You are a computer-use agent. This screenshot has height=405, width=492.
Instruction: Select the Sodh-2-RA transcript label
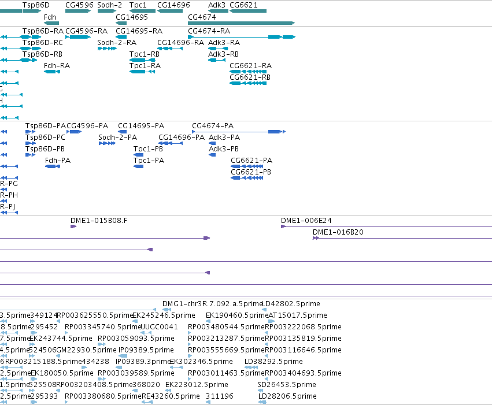[117, 42]
